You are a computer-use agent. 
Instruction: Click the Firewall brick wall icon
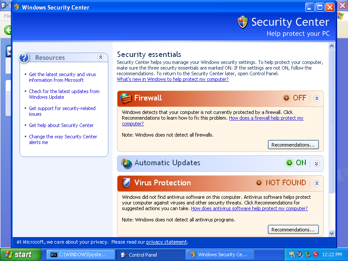coord(126,98)
